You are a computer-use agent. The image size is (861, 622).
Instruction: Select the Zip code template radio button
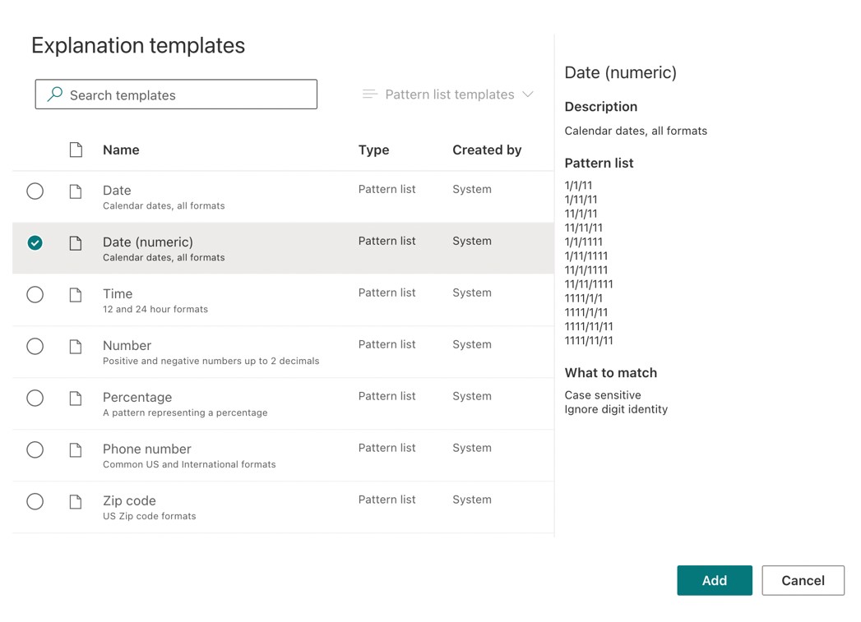click(x=35, y=501)
